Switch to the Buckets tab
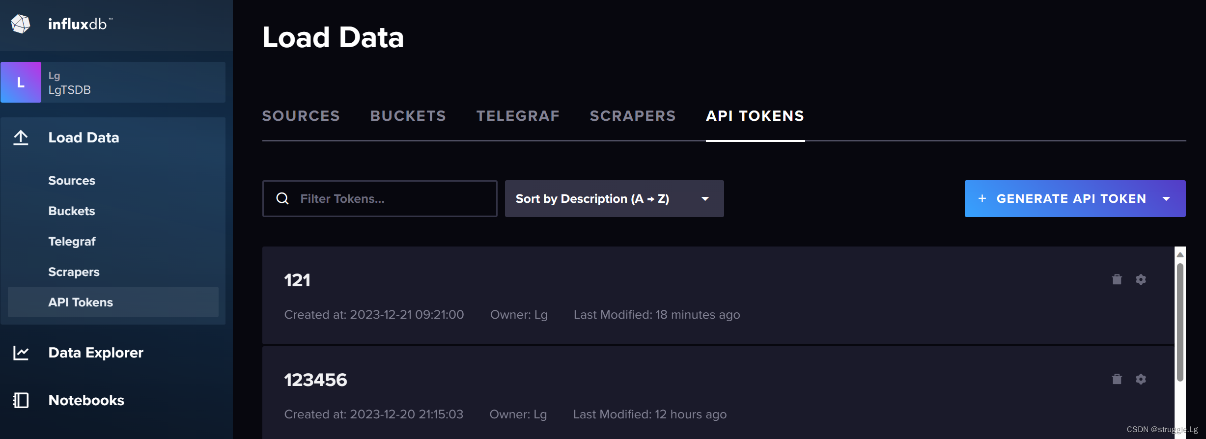1206x439 pixels. 408,116
